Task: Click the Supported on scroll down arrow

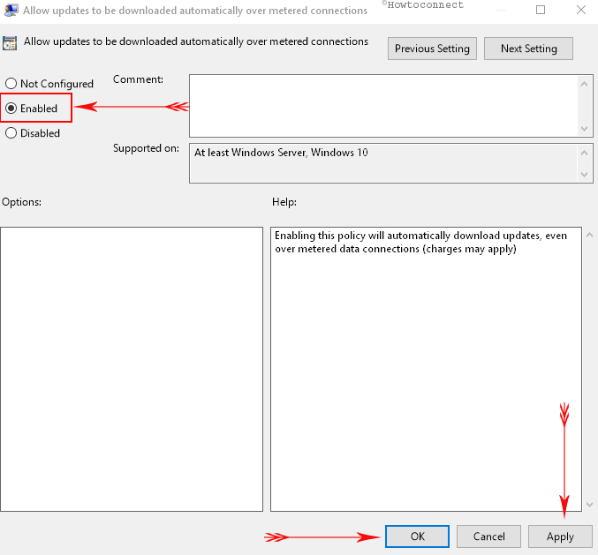Action: pyautogui.click(x=584, y=175)
